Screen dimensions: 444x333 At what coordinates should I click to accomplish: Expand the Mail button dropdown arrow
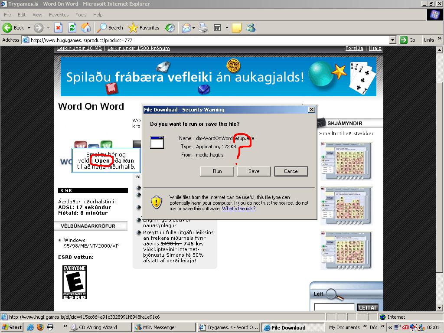coord(193,28)
